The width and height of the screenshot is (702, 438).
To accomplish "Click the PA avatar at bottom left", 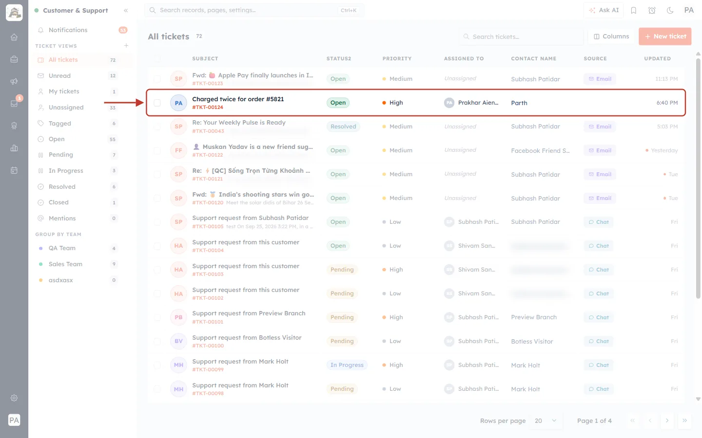I will tap(14, 420).
